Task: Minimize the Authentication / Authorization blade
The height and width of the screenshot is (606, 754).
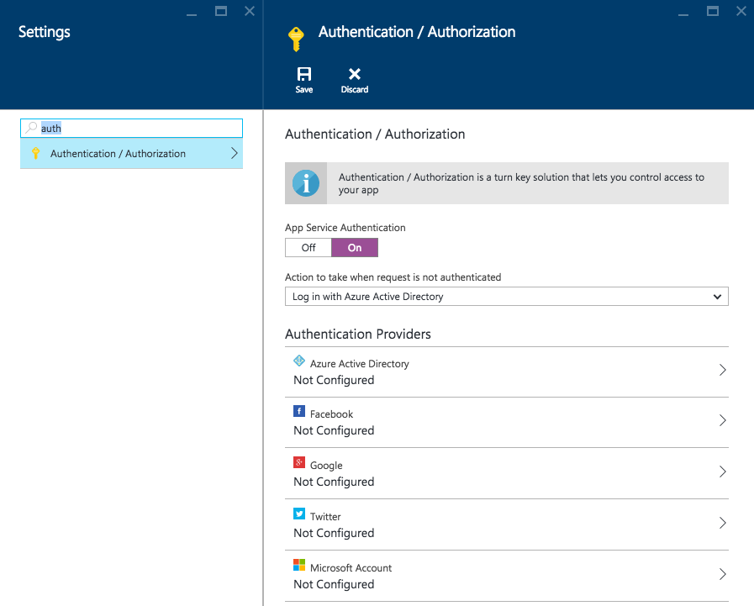Action: click(x=683, y=15)
